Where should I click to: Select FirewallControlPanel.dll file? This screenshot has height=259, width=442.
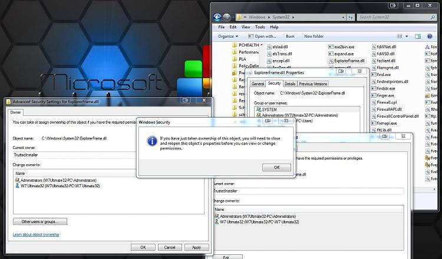click(395, 117)
